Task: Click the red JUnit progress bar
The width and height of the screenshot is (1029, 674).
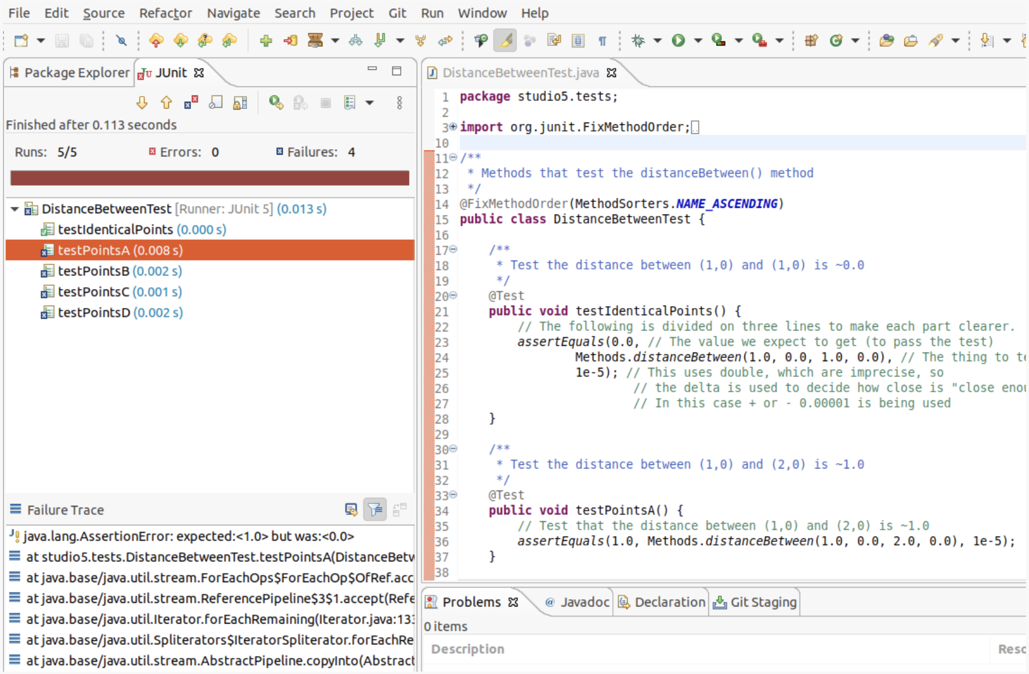Action: tap(210, 178)
